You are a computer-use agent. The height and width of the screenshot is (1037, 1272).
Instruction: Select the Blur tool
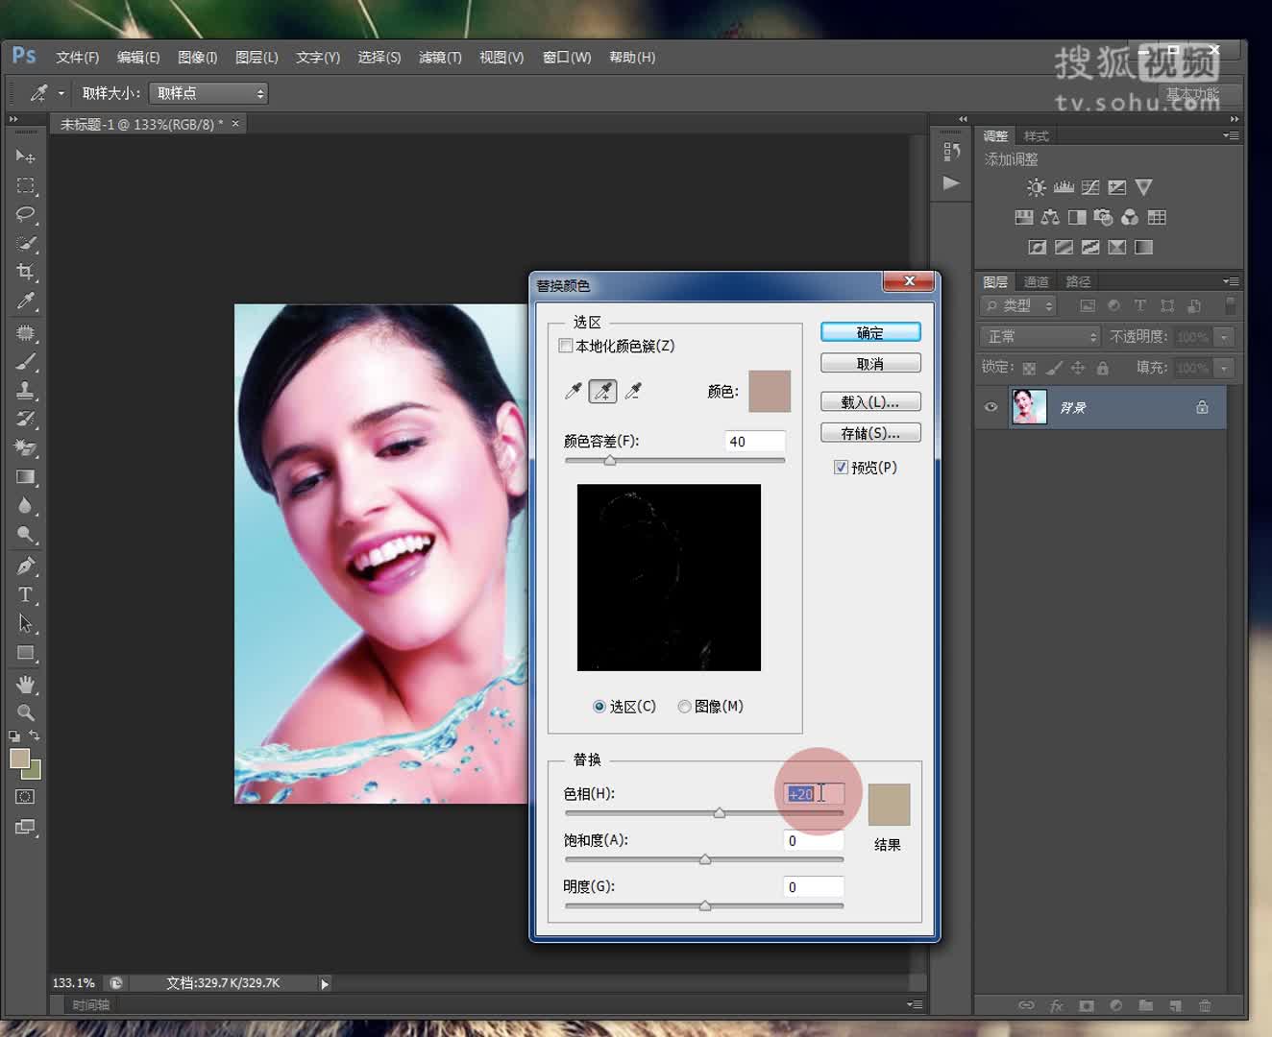[25, 506]
